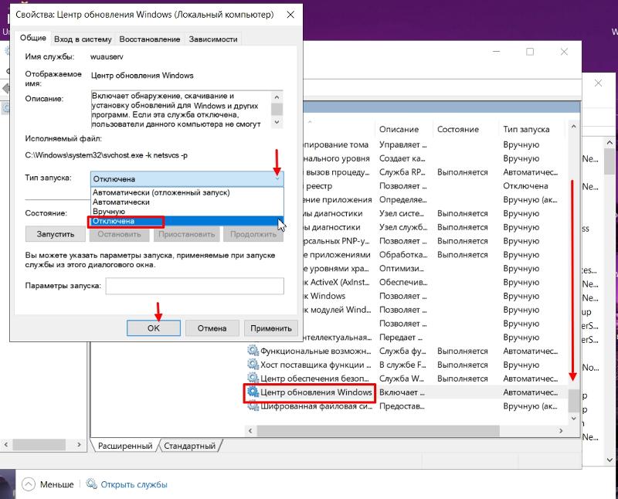Viewport: 618px width, 499px height.
Task: Click services list vertical scrollbar thumb
Action: 573,400
